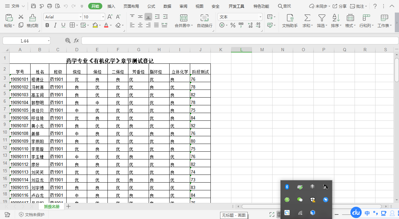
Task: Click the percent style icon
Action: click(233, 25)
